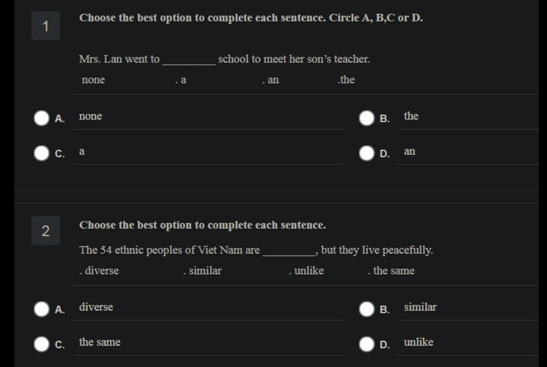Click the question 2 bold instruction heading
The image size is (547, 367).
pyautogui.click(x=202, y=225)
